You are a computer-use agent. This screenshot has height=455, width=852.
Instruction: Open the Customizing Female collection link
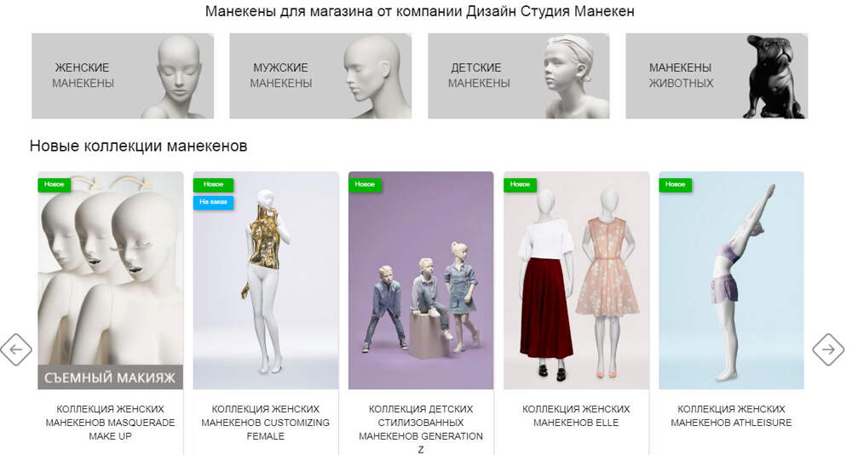coord(266,423)
